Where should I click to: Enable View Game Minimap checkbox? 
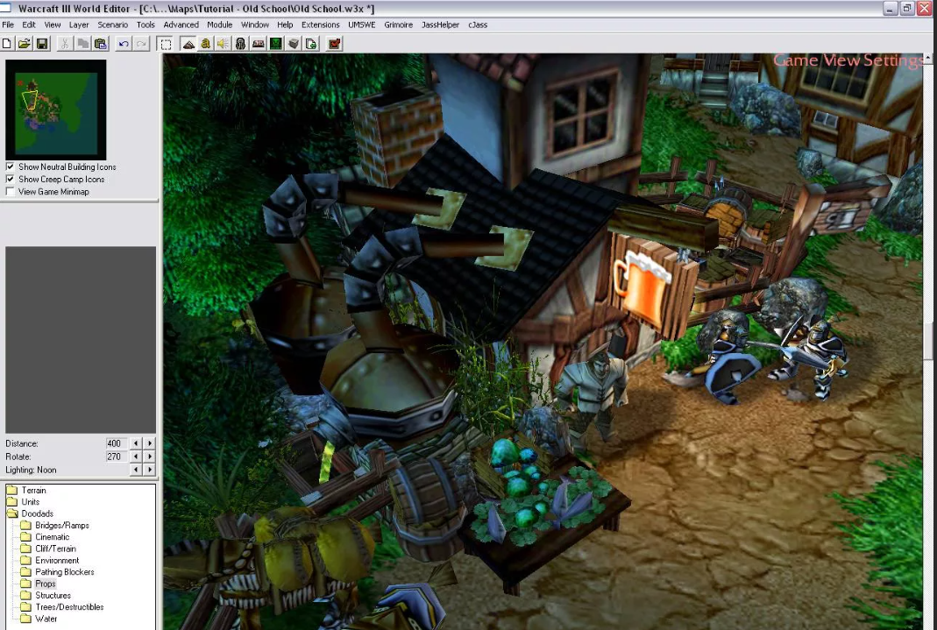point(11,192)
